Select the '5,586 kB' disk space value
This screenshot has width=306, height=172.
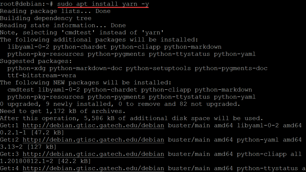coord(99,118)
